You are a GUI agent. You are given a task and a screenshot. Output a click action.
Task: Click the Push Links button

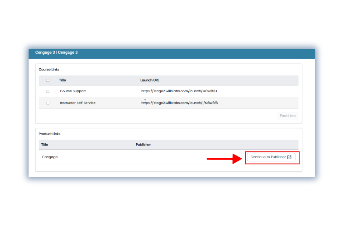click(288, 116)
